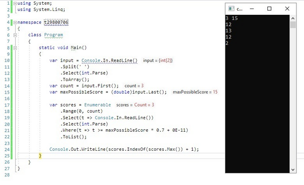Click line number 21 in the margin
This screenshot has width=304, height=185.
(x=7, y=130)
